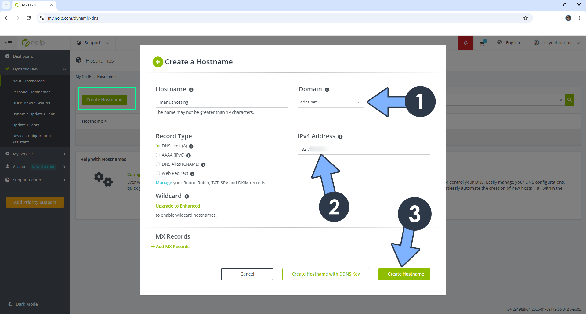
Task: Open Device Configuration Assistant item
Action: point(31,139)
